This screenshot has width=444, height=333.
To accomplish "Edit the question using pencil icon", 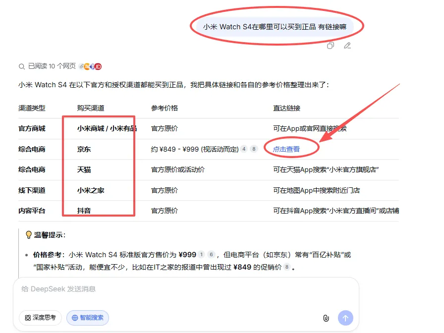I will [x=347, y=45].
